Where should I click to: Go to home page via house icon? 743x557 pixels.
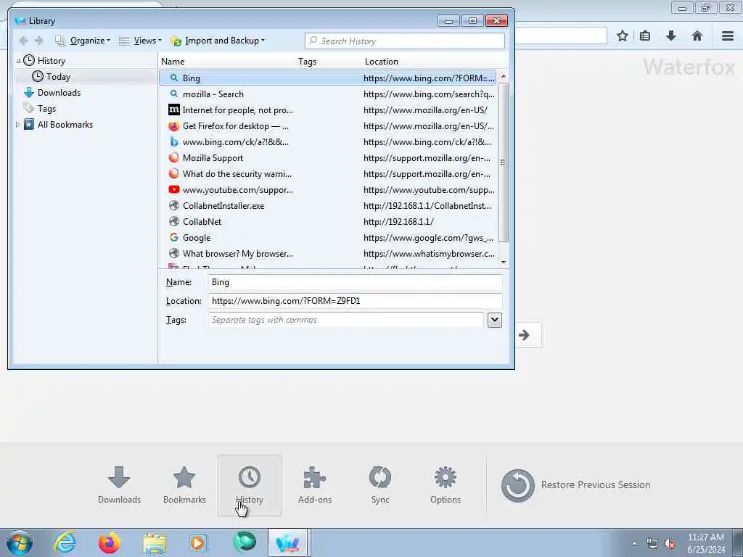pos(697,36)
